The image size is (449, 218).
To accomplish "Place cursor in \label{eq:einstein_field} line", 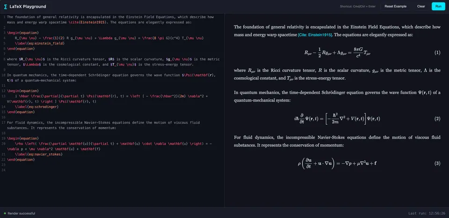I will click(x=39, y=43).
